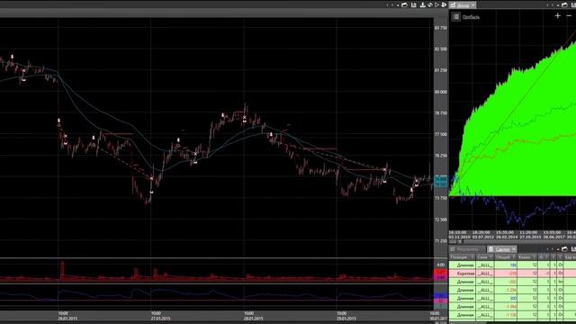Viewport: 576px width, 324px height.
Task: Save using the floppy icon in chart toolbar
Action: [414, 4]
